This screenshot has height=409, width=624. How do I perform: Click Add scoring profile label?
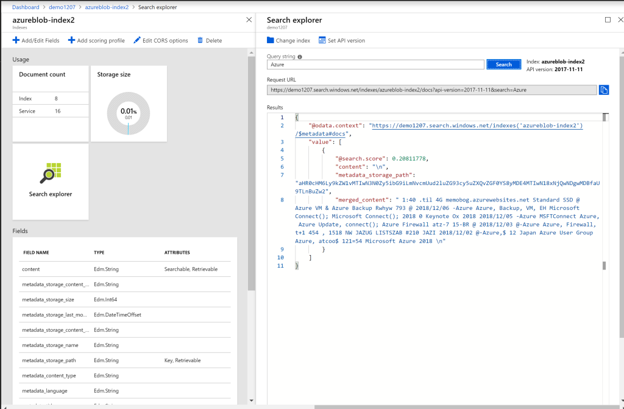pos(101,41)
